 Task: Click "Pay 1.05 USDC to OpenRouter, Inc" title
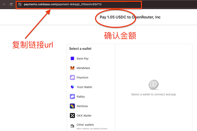click(130, 17)
